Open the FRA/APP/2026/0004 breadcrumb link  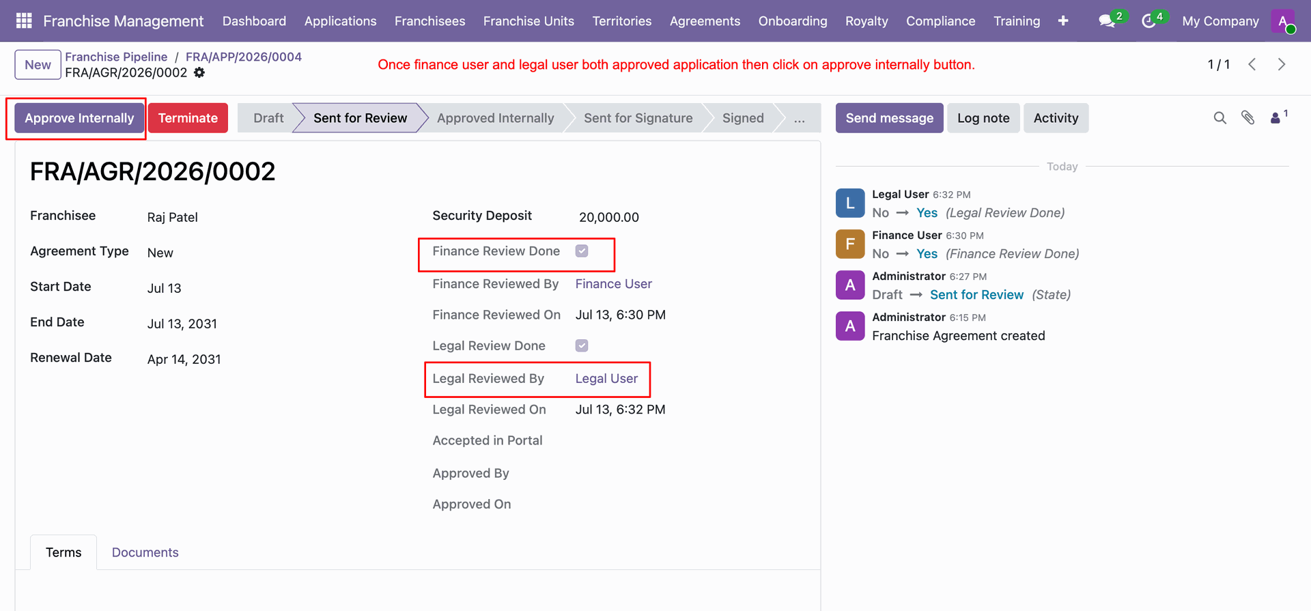click(244, 57)
